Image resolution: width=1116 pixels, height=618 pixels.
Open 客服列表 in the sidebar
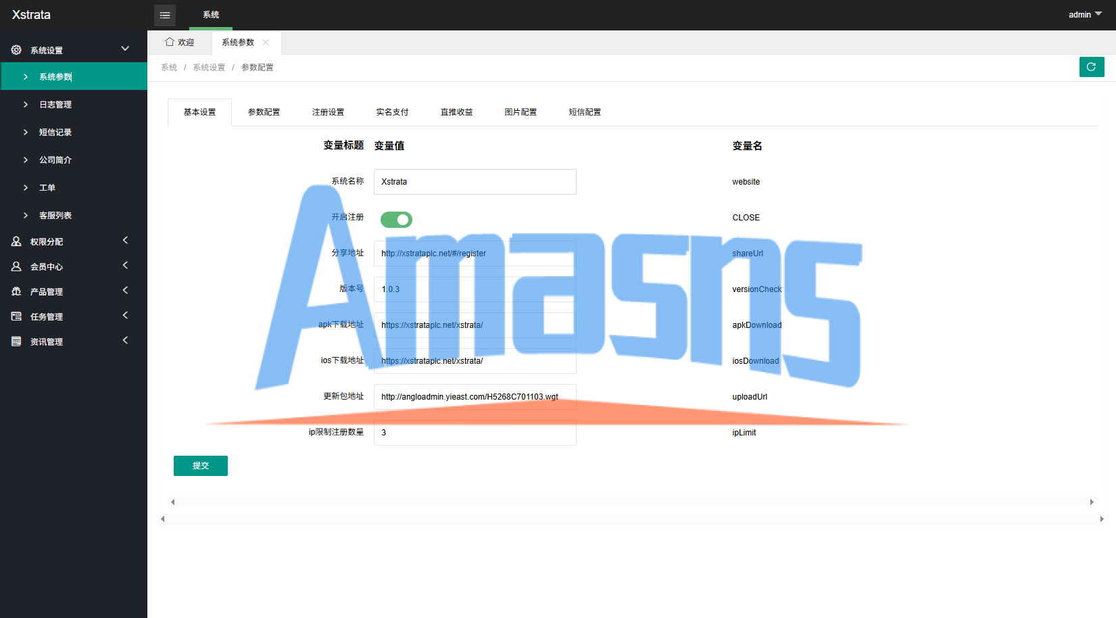click(x=74, y=216)
